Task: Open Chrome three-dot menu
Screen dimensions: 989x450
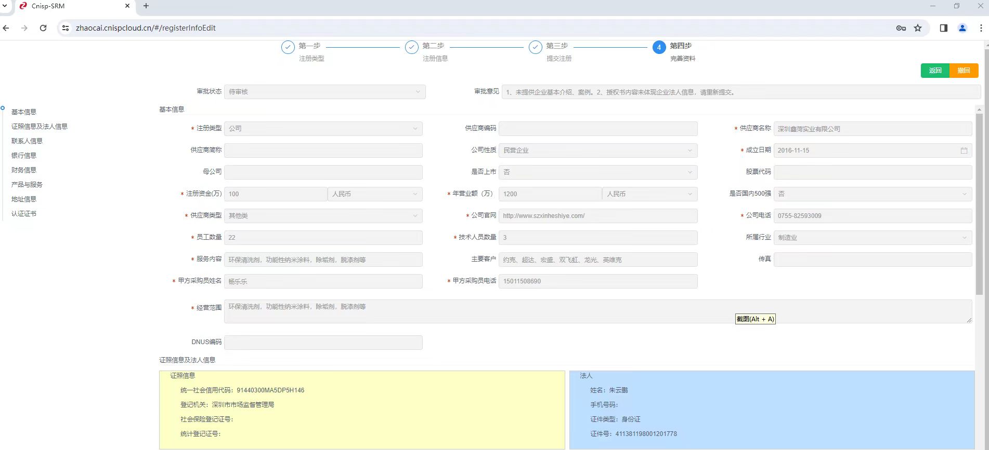Action: [981, 28]
